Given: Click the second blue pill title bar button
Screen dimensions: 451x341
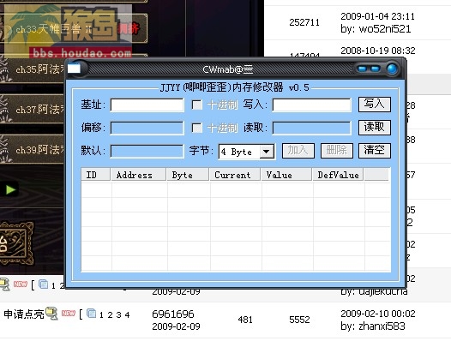Looking at the screenshot, I should [x=375, y=69].
